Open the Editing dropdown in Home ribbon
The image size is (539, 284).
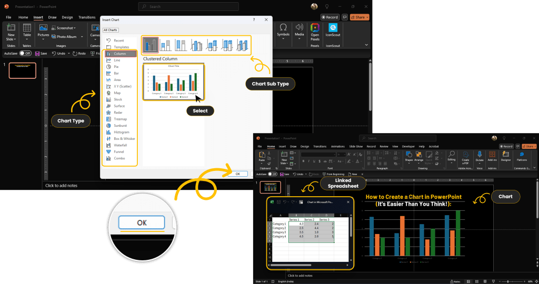tap(451, 156)
